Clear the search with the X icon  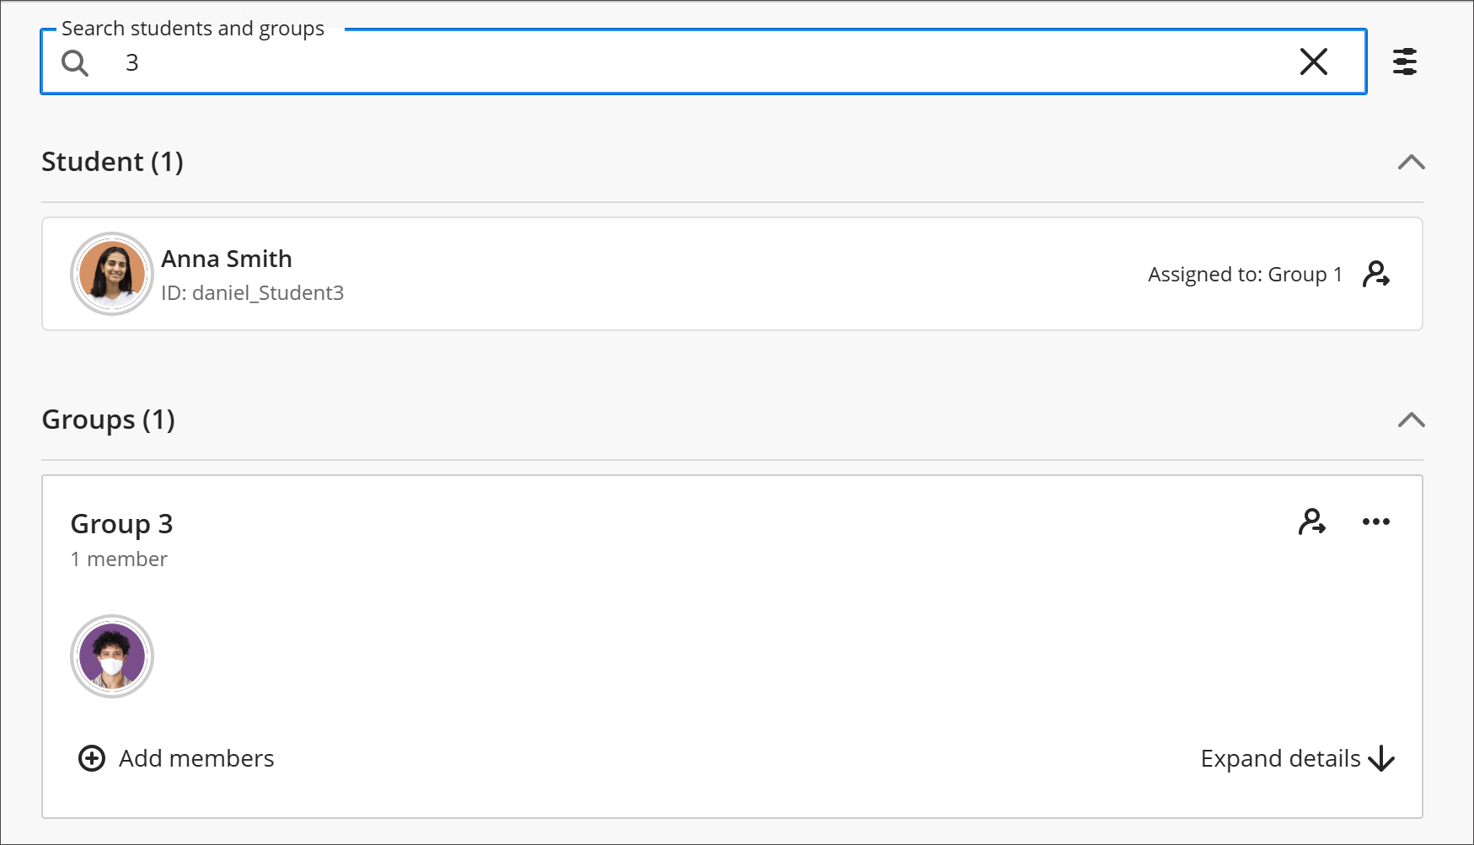tap(1313, 62)
